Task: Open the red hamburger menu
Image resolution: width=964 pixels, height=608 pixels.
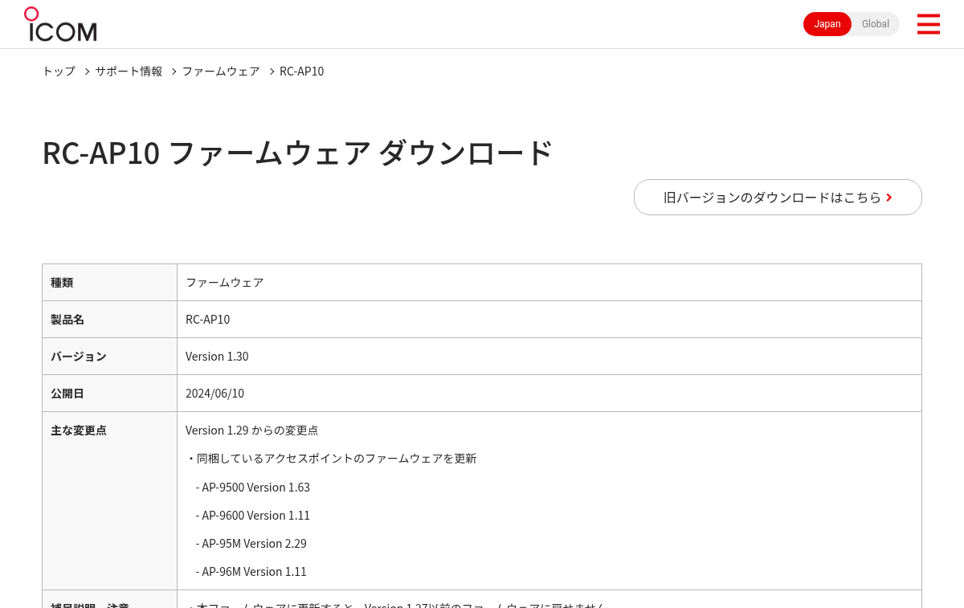Action: [x=928, y=24]
